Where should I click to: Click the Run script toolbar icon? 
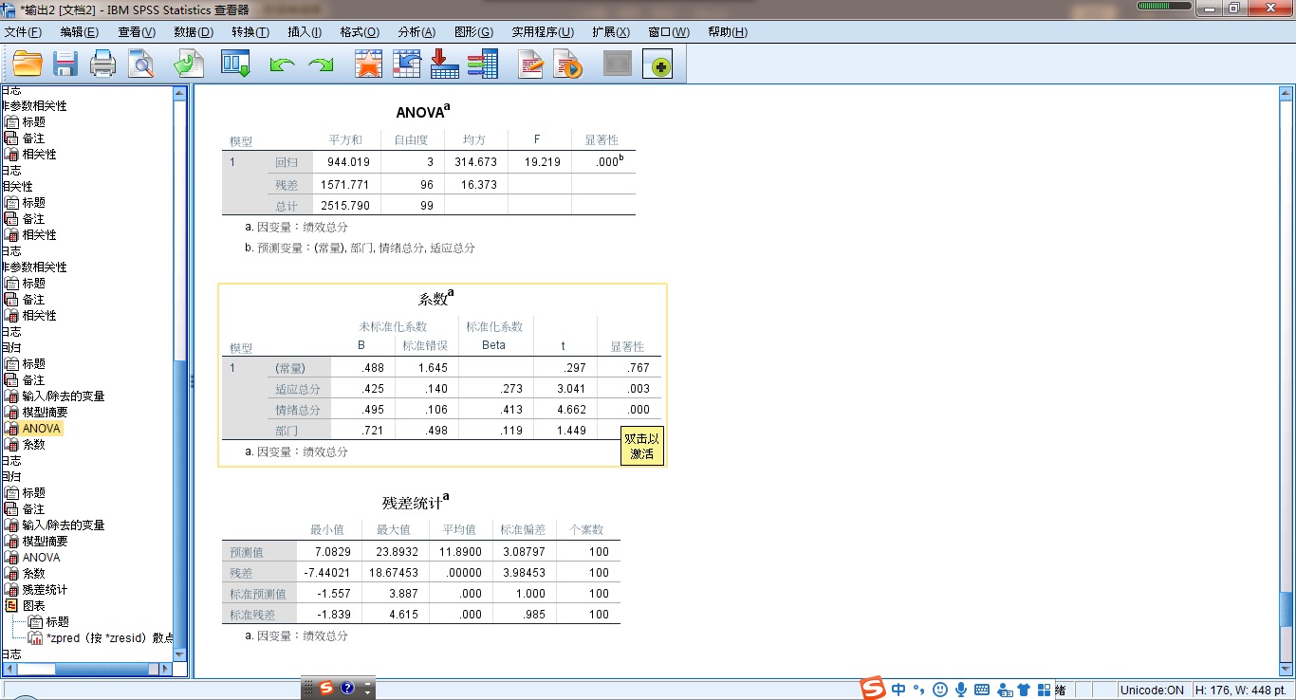click(567, 64)
